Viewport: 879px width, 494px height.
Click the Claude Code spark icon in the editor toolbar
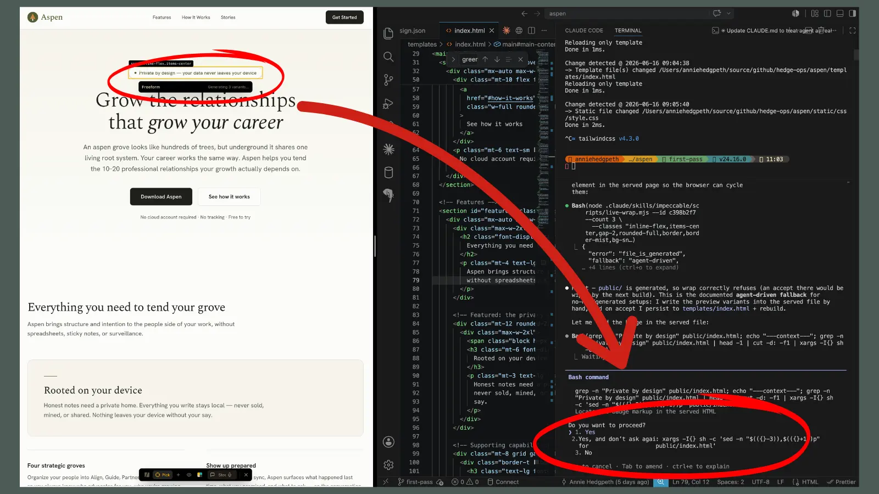(507, 30)
